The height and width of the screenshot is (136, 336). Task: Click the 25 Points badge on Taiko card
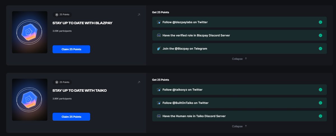click(62, 82)
